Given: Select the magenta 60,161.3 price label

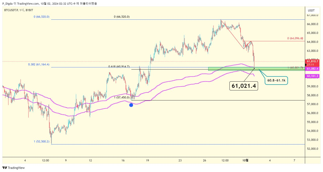Looking at the screenshot, I should 312,76.
